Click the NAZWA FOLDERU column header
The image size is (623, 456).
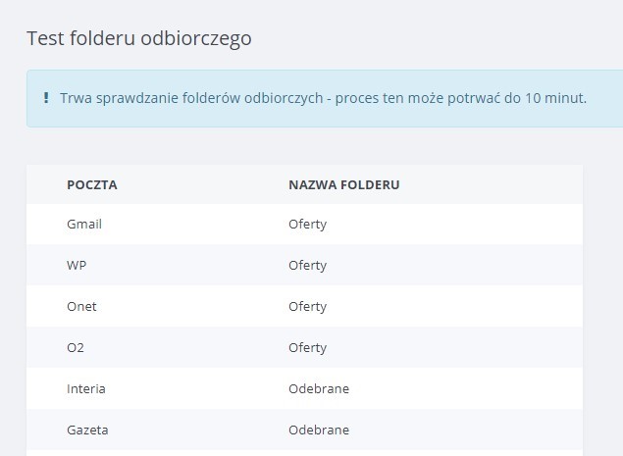click(343, 184)
